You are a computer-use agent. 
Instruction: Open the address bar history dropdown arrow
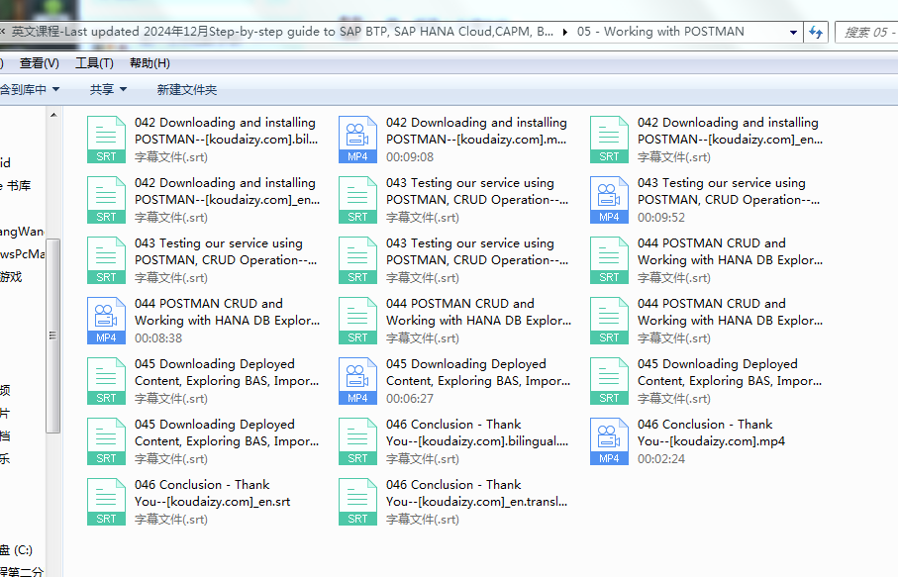(793, 32)
